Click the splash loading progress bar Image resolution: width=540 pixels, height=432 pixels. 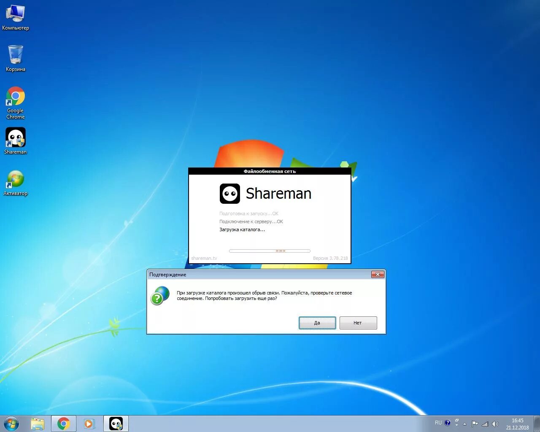coord(270,251)
